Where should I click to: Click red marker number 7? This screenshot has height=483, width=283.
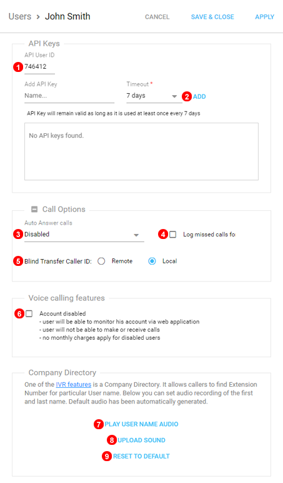99,424
